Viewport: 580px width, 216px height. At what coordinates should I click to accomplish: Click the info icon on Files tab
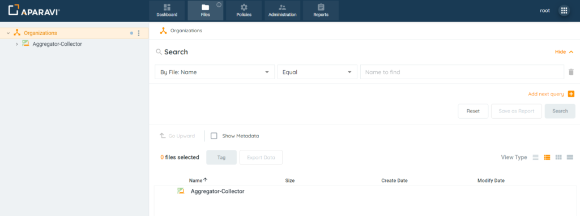[219, 5]
